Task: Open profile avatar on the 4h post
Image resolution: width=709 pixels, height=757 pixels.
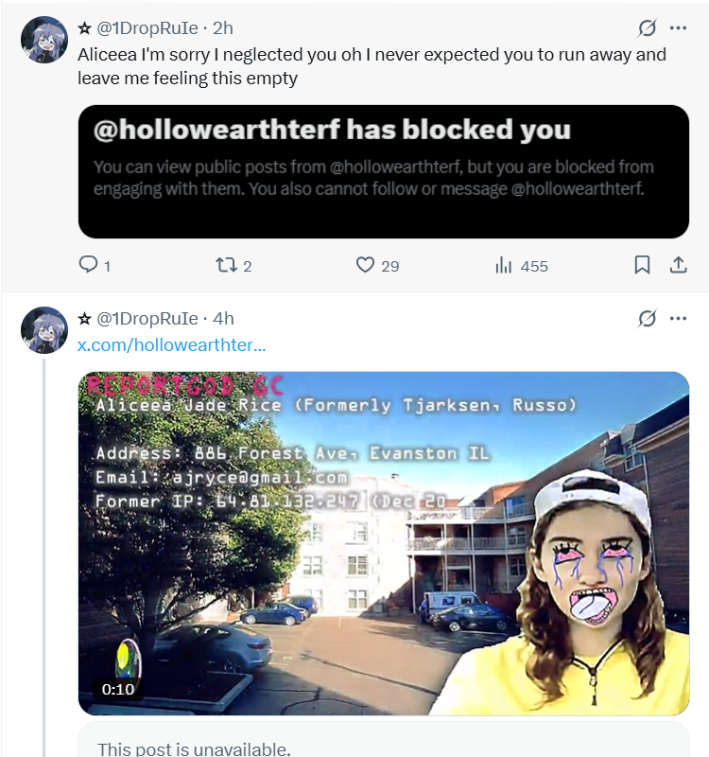Action: pos(44,330)
